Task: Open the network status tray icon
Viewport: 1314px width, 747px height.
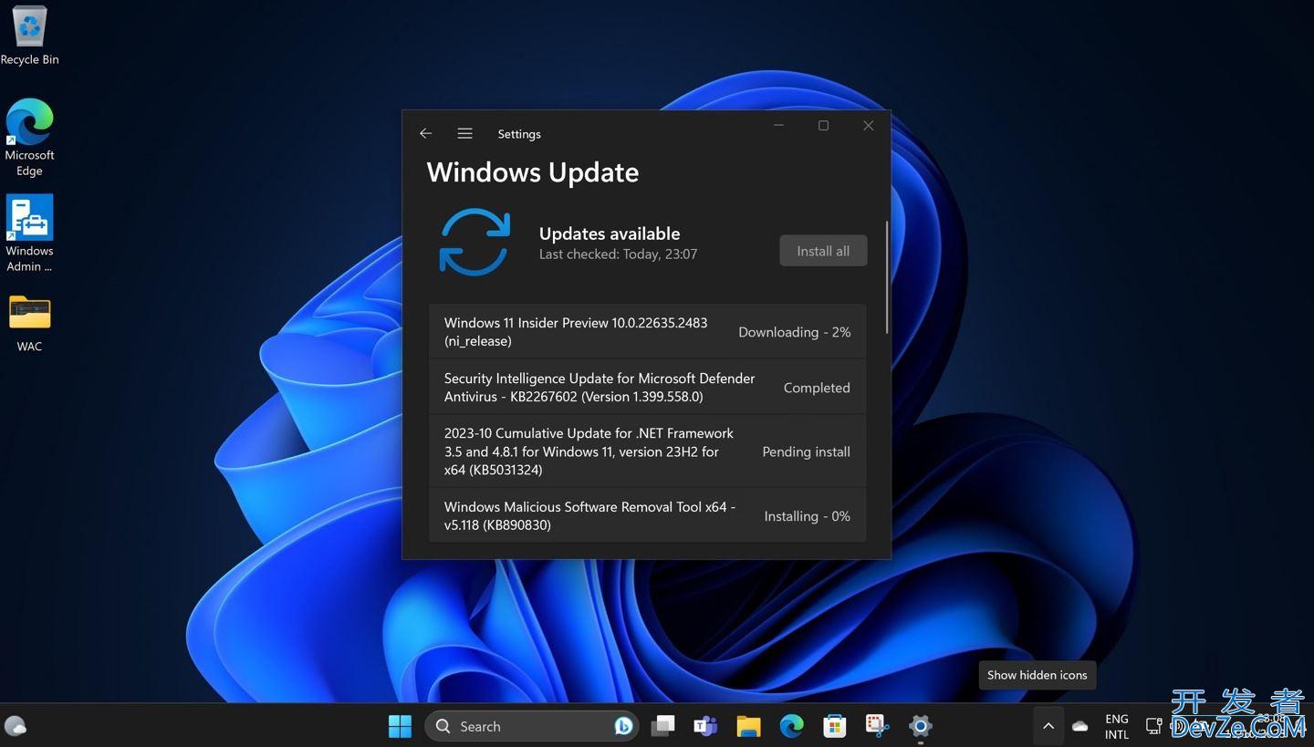Action: click(x=1153, y=726)
